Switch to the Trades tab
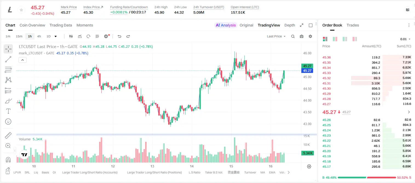Screen dimensions: 415x183 click(353, 25)
